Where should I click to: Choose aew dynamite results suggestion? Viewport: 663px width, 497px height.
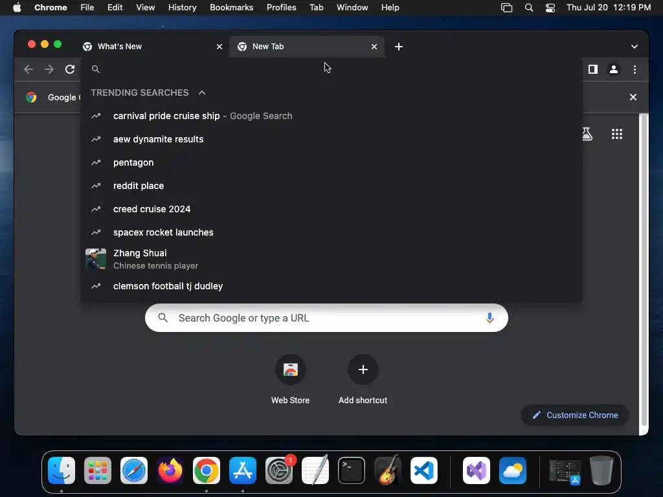331,139
